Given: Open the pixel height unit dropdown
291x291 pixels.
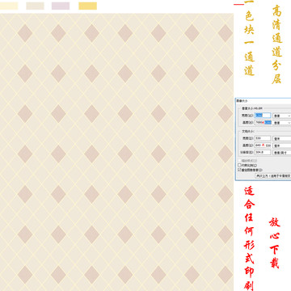Looking at the screenshot, I should pos(282,123).
